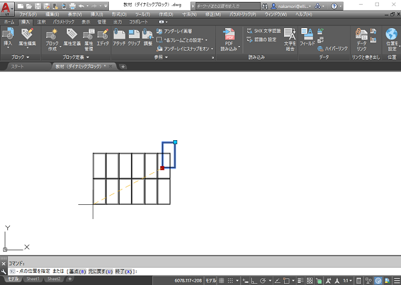Image resolution: width=401 pixels, height=285 pixels.
Task: Switch to the ホーム ribbon tab
Action: tap(9, 22)
